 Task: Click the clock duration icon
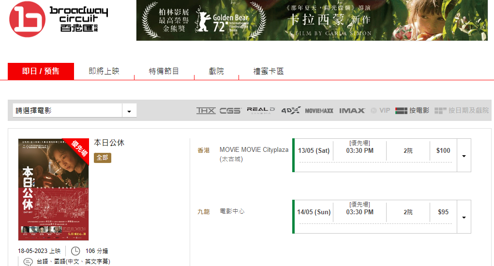click(x=75, y=251)
